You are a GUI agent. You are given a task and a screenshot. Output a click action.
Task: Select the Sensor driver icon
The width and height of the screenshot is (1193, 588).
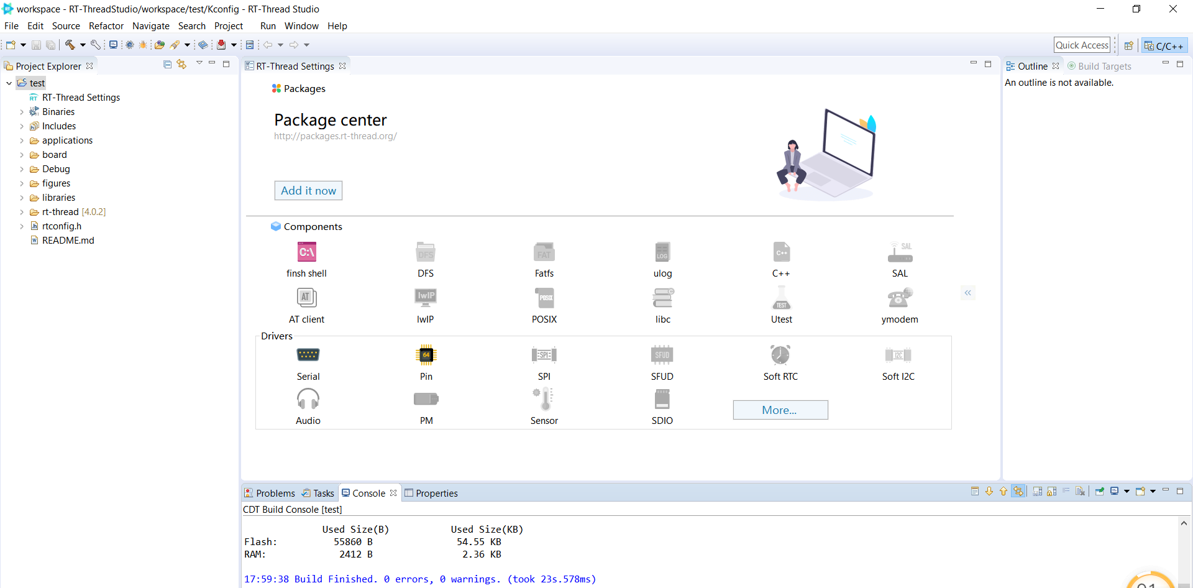(544, 399)
